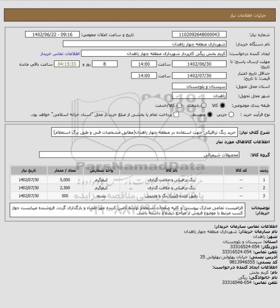Click row 3 item name رقیق کننده (تینر)

click(x=172, y=196)
